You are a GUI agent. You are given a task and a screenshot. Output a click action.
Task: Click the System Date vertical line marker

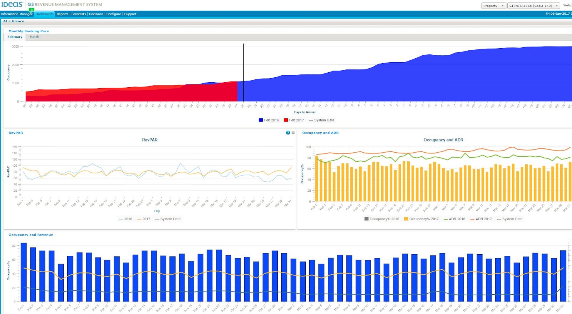(x=244, y=73)
